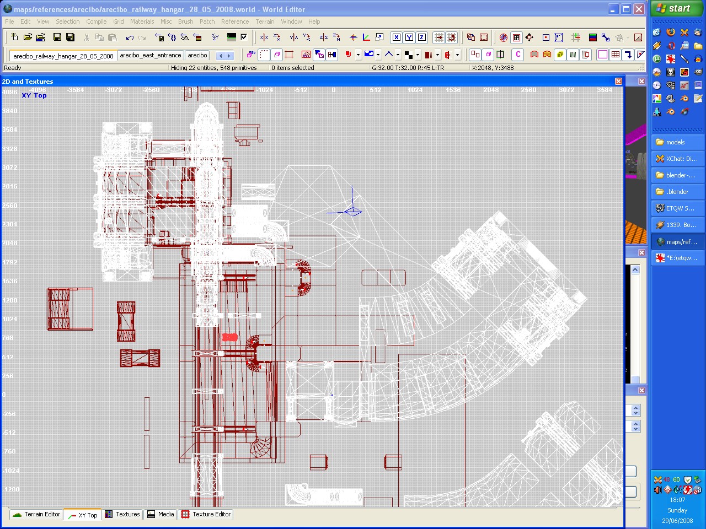Click the colored XYZ axis icon
The image size is (706, 529).
click(x=366, y=37)
